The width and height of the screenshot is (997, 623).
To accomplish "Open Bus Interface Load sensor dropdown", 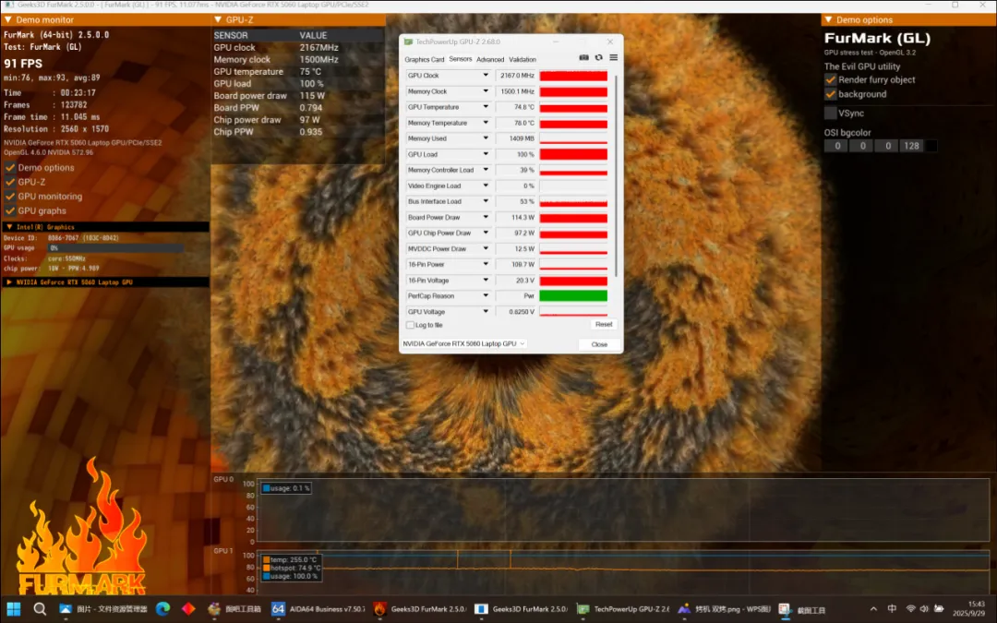I will [x=486, y=201].
